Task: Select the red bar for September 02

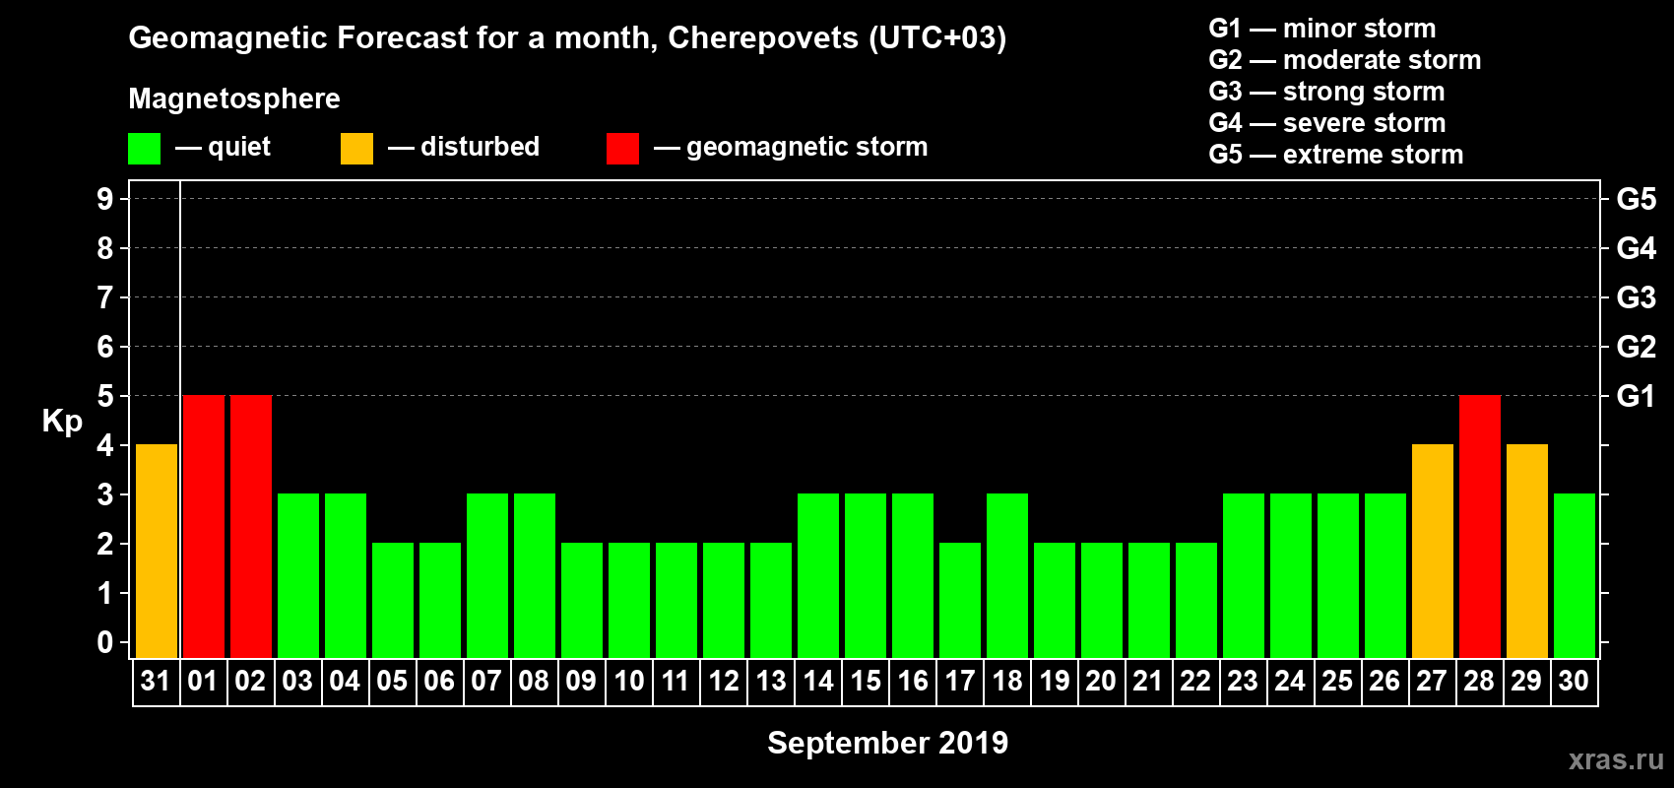Action: tap(251, 526)
